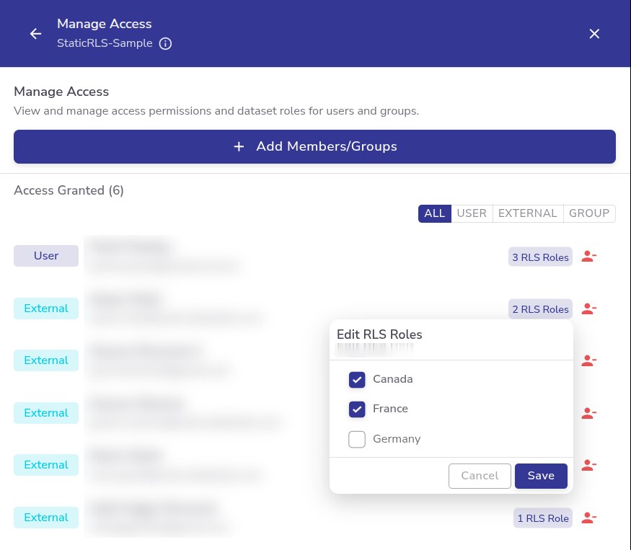Remove member with 1 RLS Role
Screen dimensions: 631x550
coord(588,518)
